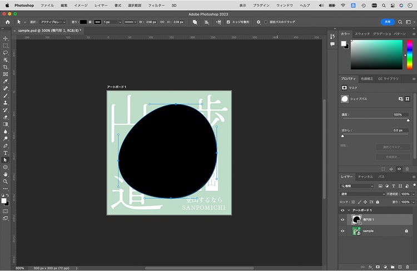
Task: Collapse the アートボード 1 layer group
Action: [x=349, y=210]
